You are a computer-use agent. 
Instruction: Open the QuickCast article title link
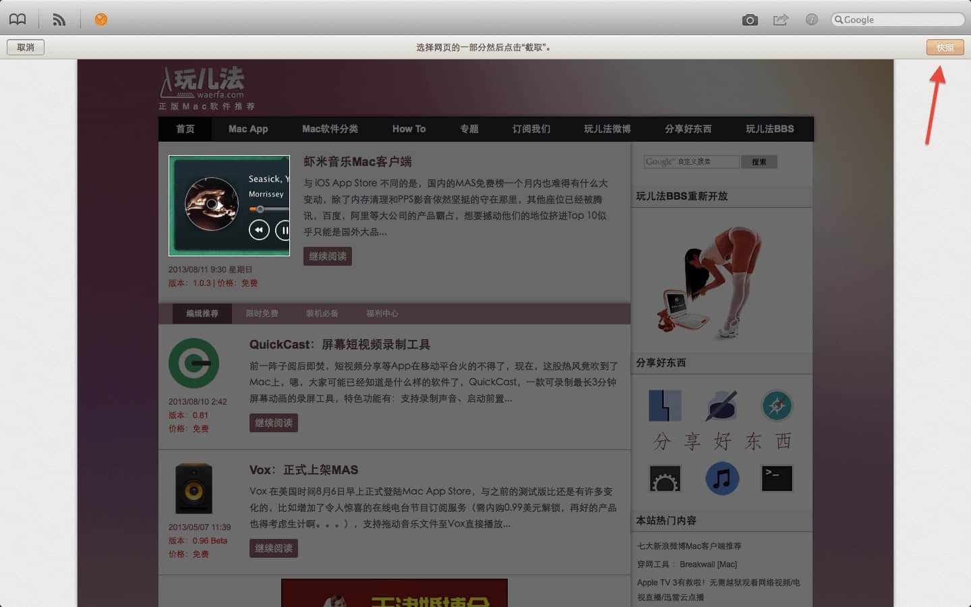click(x=340, y=345)
